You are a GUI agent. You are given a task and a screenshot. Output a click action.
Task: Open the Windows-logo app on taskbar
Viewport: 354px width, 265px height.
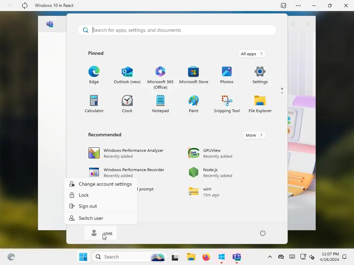click(x=222, y=257)
